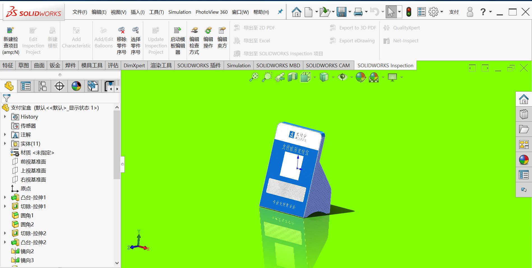Viewport: 532px width, 268px height.
Task: Open the 文件(F) menu
Action: (80, 12)
